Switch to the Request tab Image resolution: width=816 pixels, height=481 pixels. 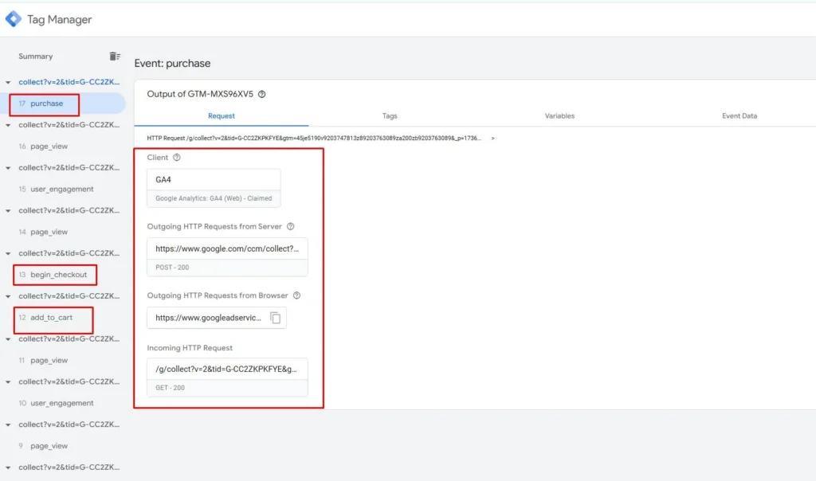coord(222,116)
